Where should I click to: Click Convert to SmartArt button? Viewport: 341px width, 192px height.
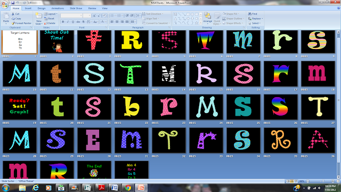[156, 23]
